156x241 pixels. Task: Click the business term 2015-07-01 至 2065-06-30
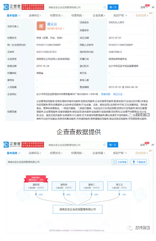[123, 87]
